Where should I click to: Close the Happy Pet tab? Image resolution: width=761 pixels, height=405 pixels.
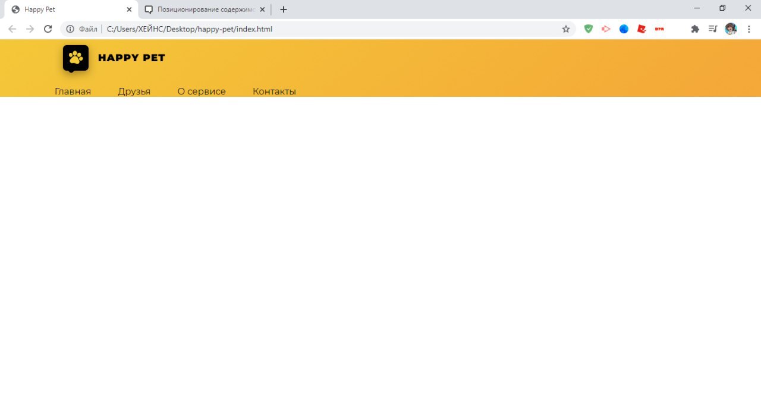[129, 10]
